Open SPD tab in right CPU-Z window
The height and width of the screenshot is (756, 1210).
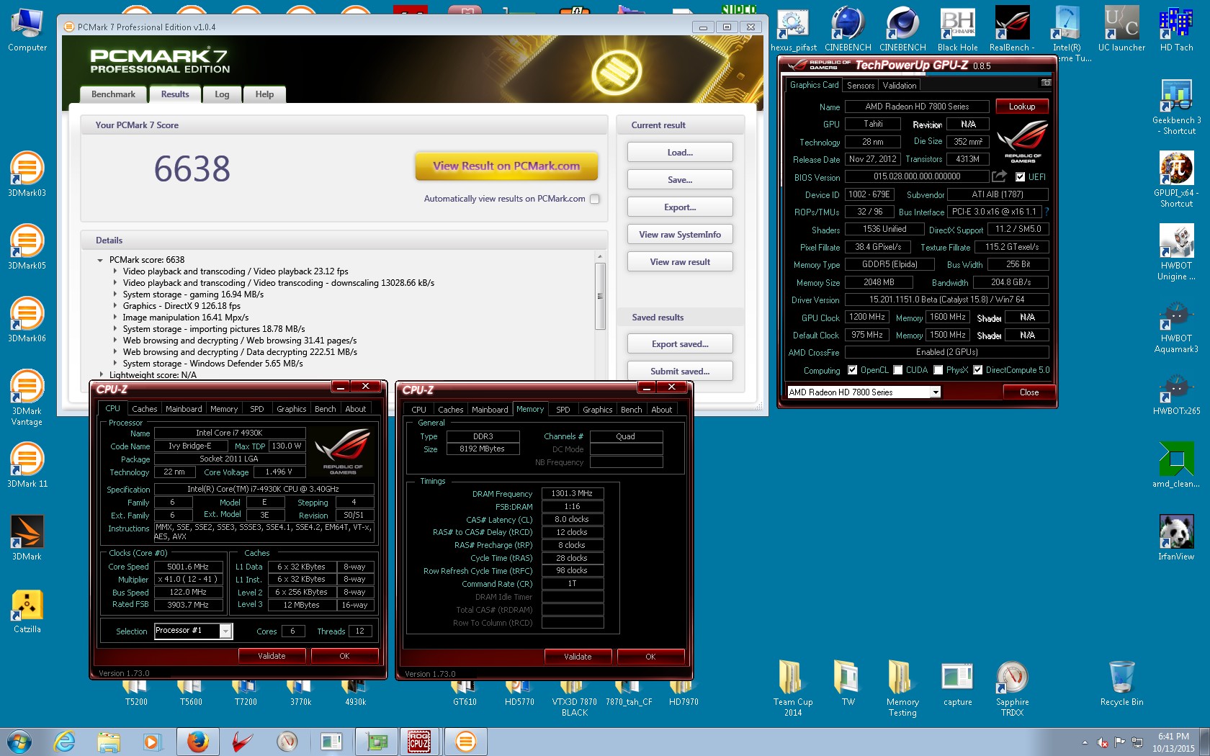click(x=563, y=410)
